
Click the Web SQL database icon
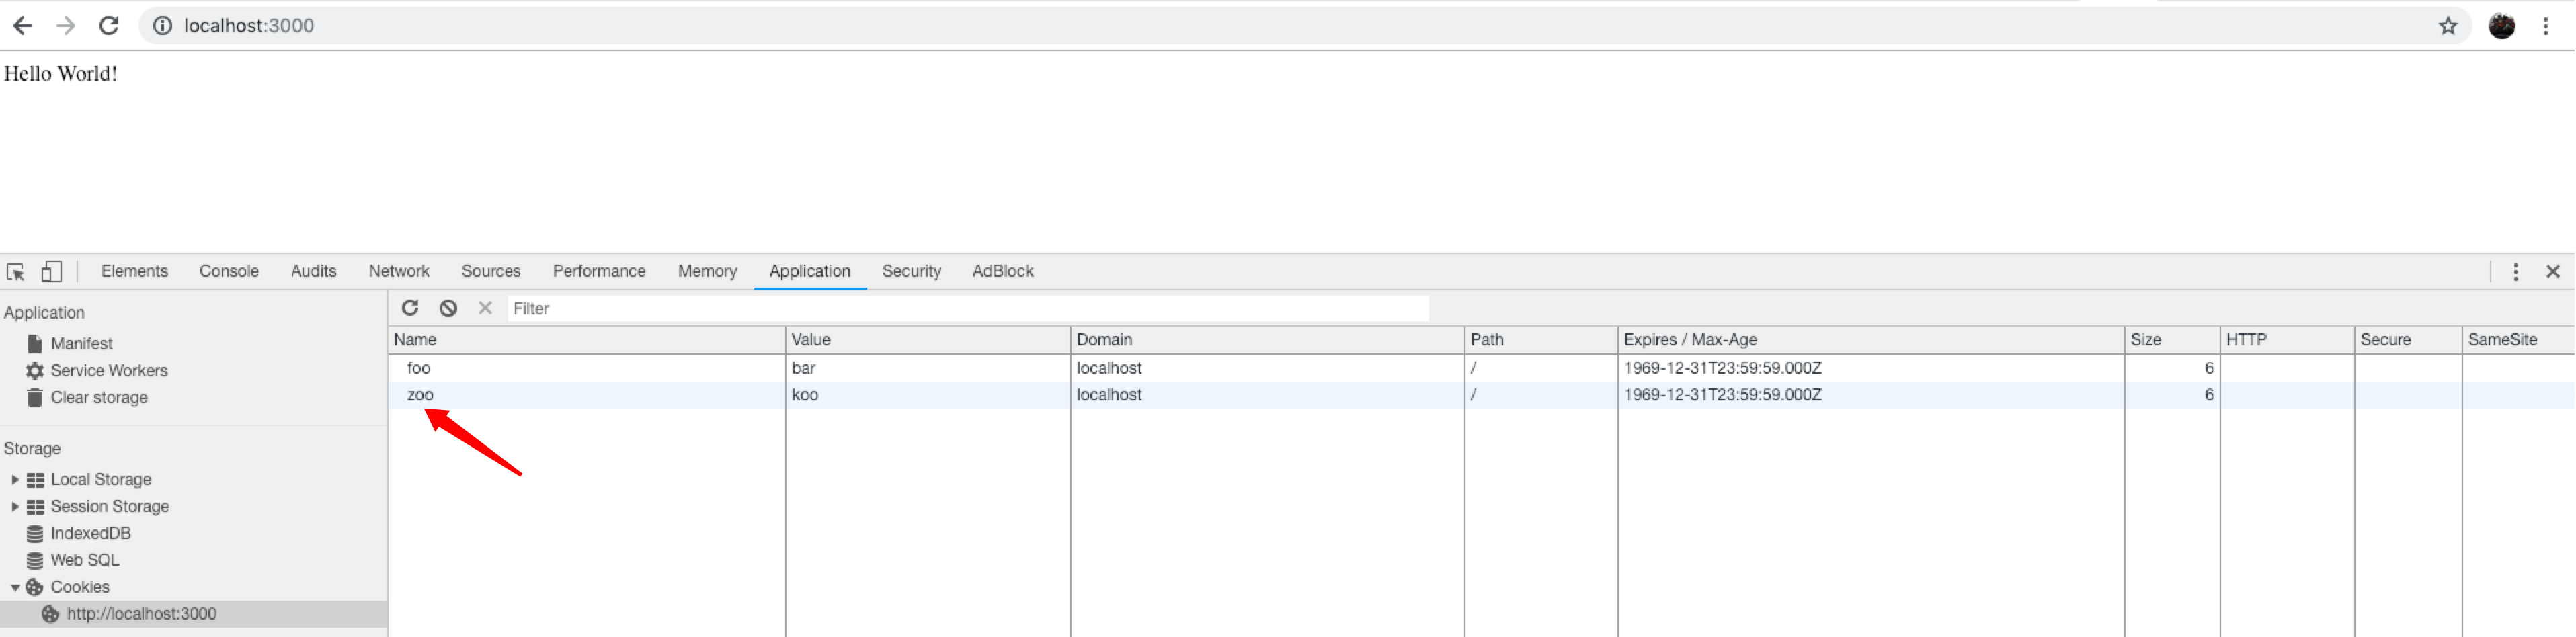(x=35, y=561)
